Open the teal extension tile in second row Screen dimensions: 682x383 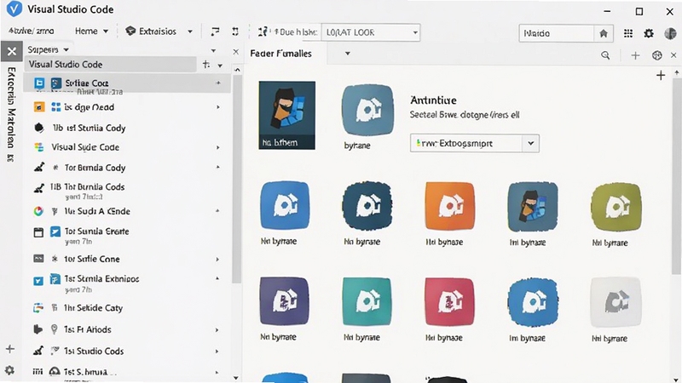(367, 302)
